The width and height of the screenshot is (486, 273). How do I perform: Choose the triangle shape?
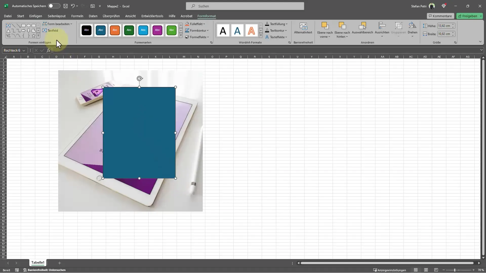click(x=8, y=31)
